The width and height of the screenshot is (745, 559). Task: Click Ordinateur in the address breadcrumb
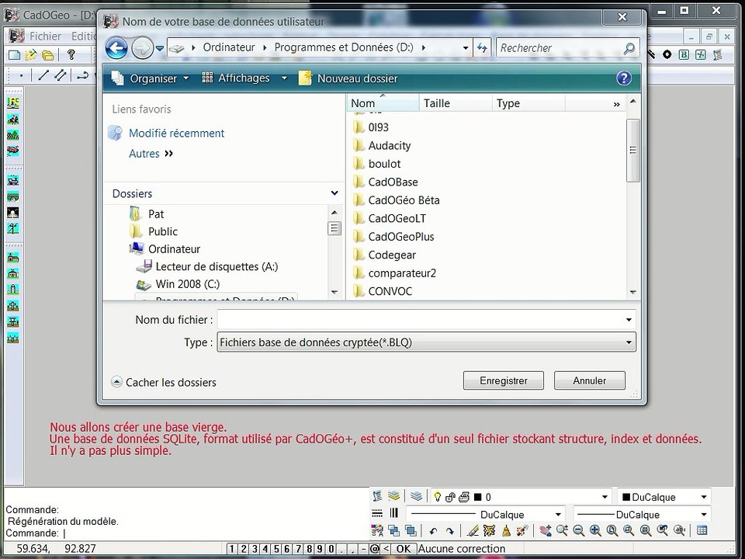pyautogui.click(x=228, y=47)
